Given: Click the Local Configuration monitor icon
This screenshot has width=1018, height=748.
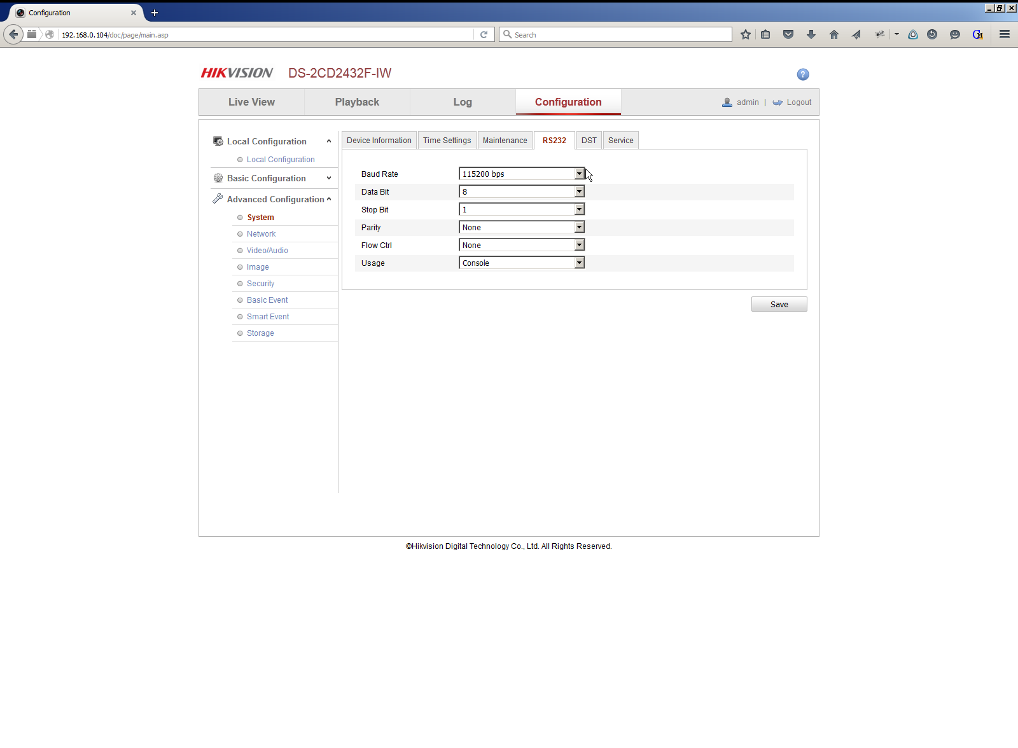Looking at the screenshot, I should (218, 141).
